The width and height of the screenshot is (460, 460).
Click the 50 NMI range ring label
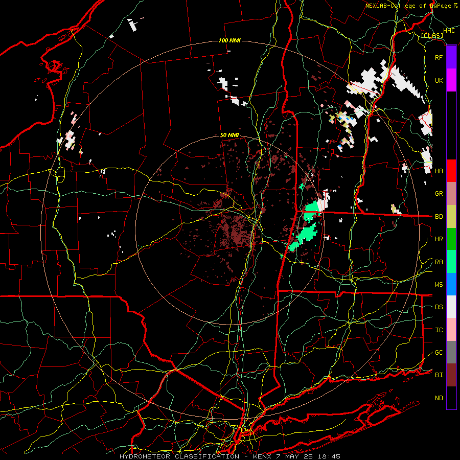229,135
